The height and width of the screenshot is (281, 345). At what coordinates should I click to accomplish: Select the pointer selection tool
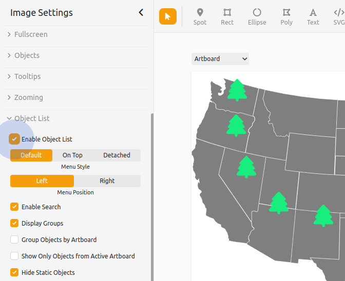[168, 16]
